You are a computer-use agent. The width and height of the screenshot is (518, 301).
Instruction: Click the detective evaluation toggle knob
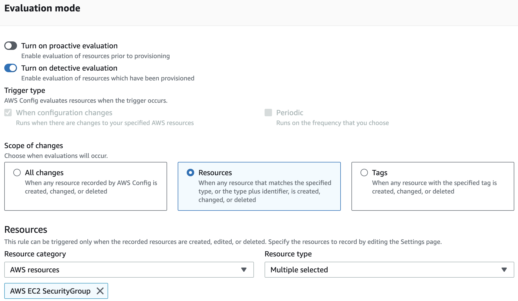click(13, 68)
